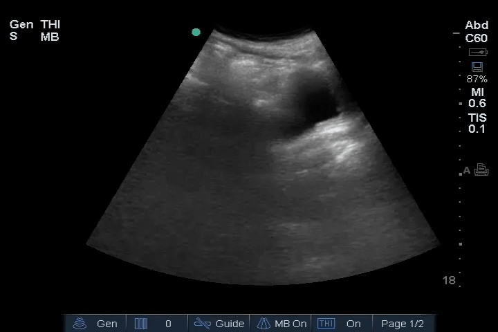This screenshot has width=498, height=332.
Task: Click the THI boxed icon
Action: pos(326,323)
